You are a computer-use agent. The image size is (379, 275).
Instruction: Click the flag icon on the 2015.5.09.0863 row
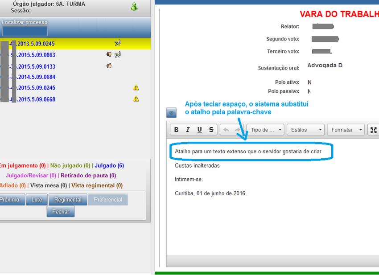(118, 55)
